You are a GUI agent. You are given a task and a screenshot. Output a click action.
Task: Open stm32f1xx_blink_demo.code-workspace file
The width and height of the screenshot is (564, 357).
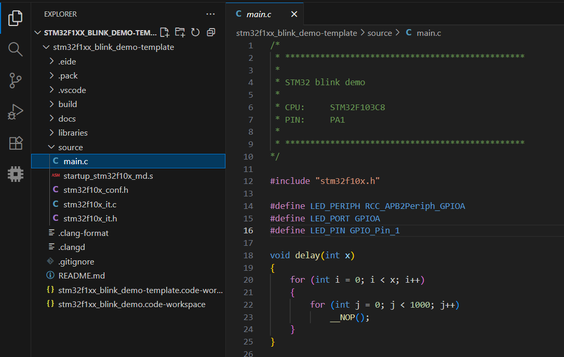pos(128,304)
